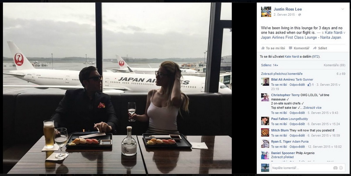Open the post options chevron menu
The height and width of the screenshot is (176, 351).
(x=343, y=9)
